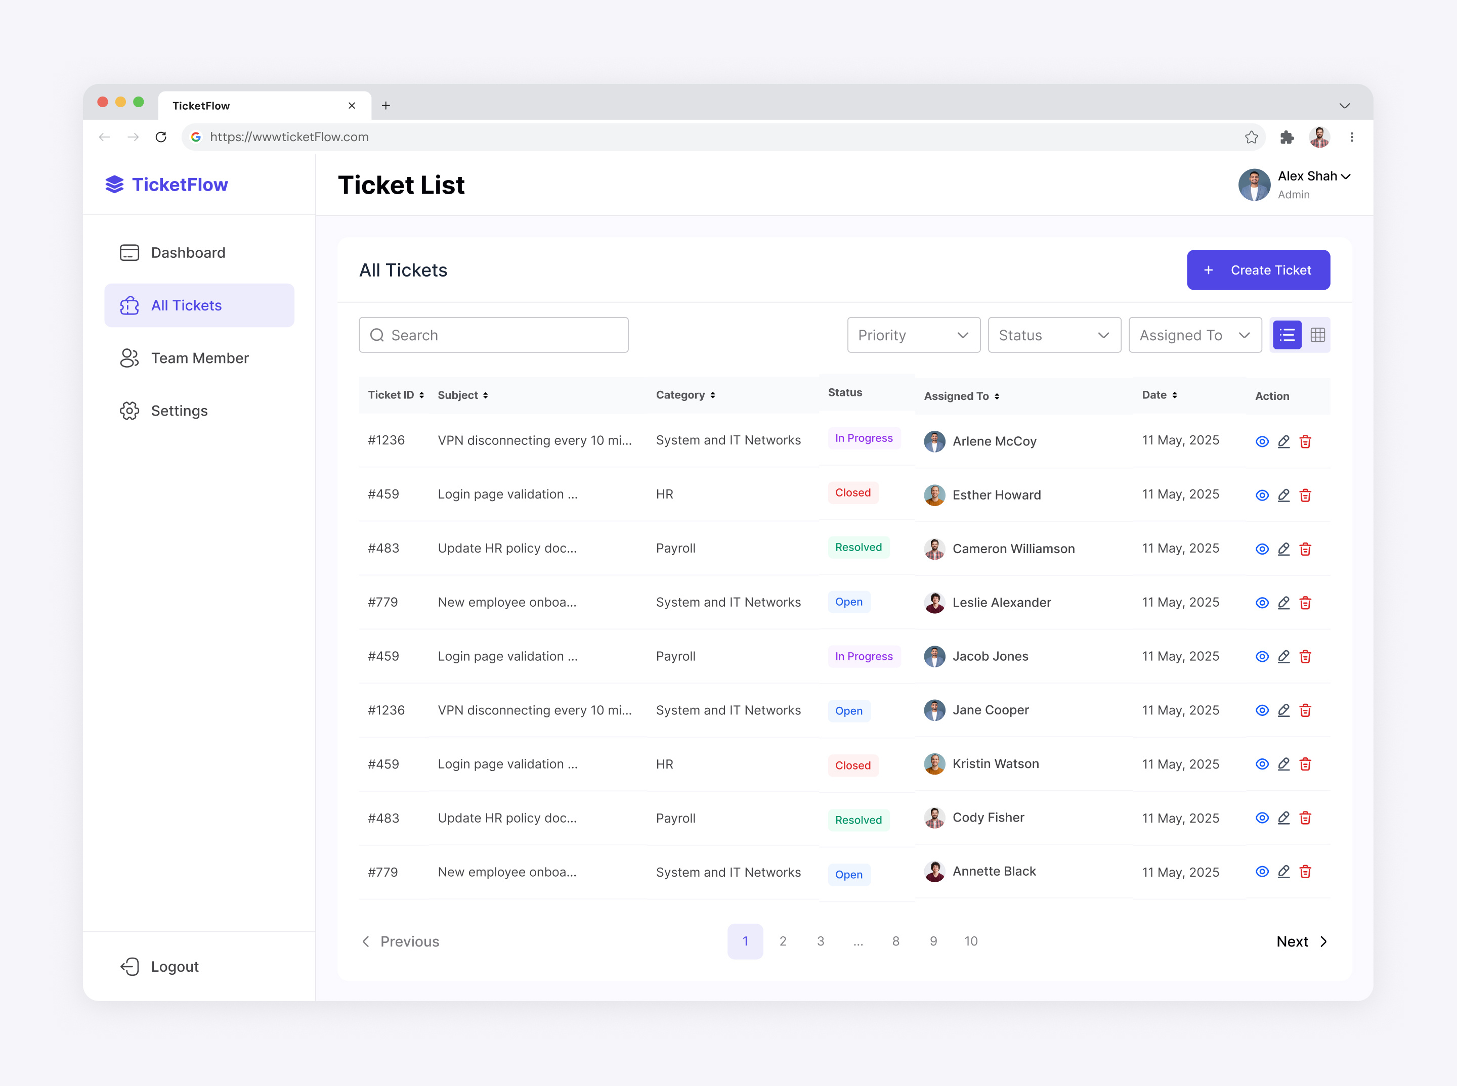Edit the ticket assigned to Jane Cooper
The image size is (1457, 1086).
(x=1283, y=711)
